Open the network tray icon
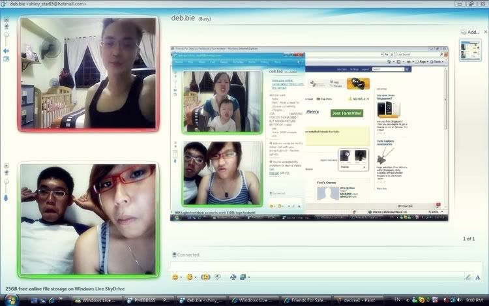The height and width of the screenshot is (306, 489). click(452, 300)
